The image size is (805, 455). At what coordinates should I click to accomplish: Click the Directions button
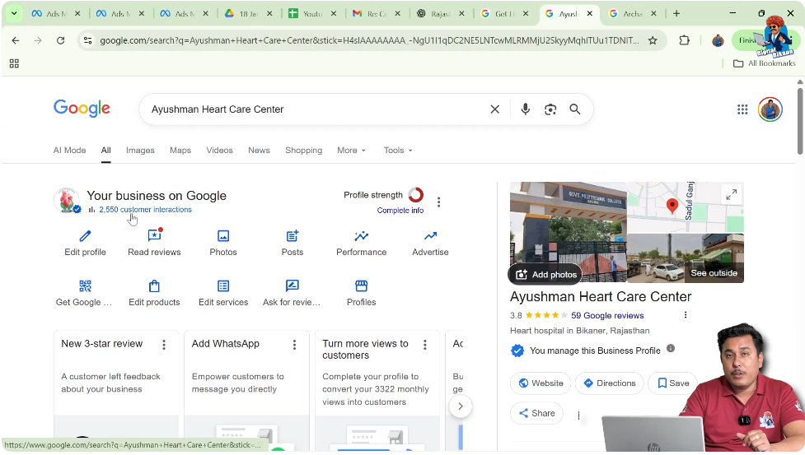(x=610, y=383)
